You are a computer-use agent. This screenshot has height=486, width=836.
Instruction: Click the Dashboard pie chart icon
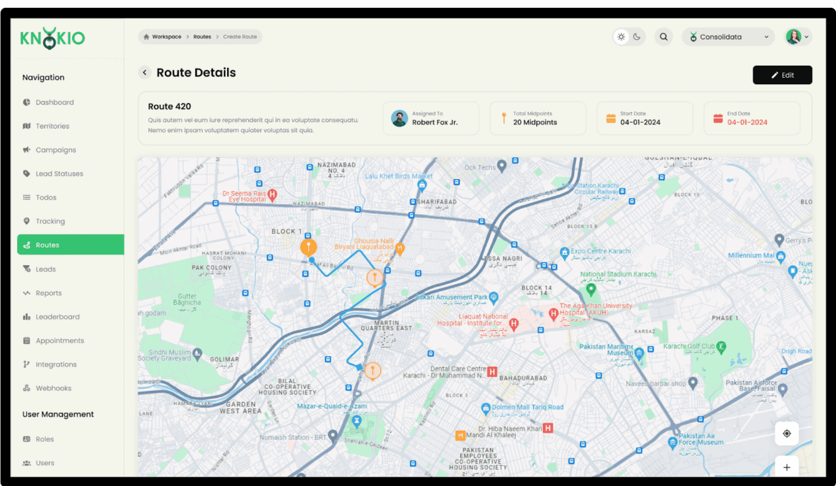point(27,102)
